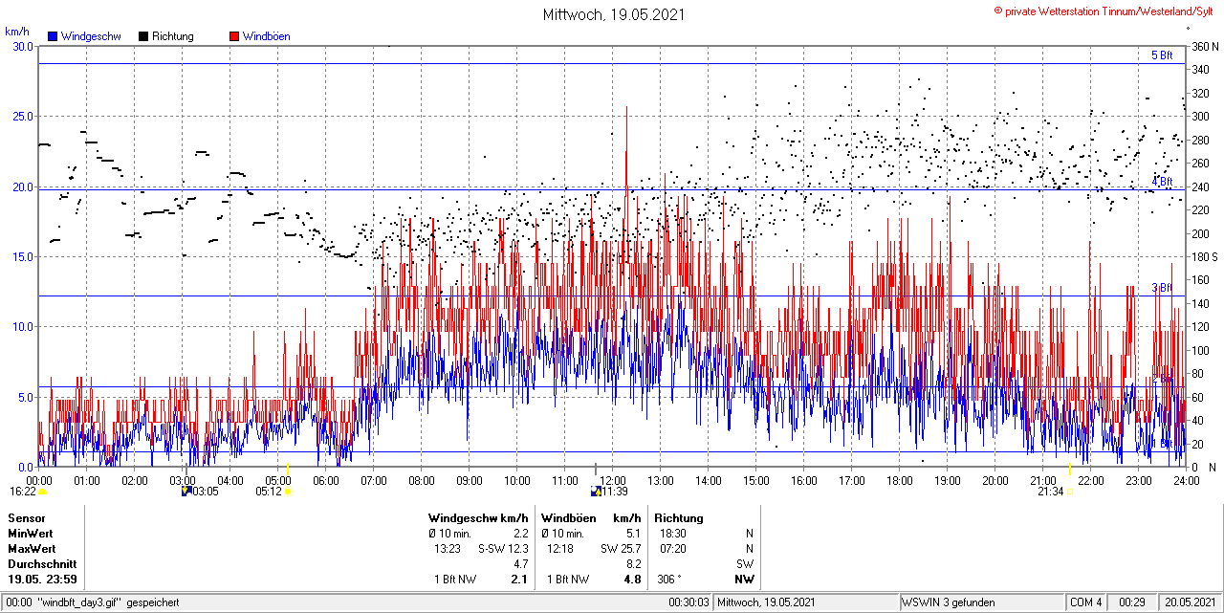This screenshot has height=613, width=1224.
Task: Select the Richtung legend label at top
Action: pos(173,36)
